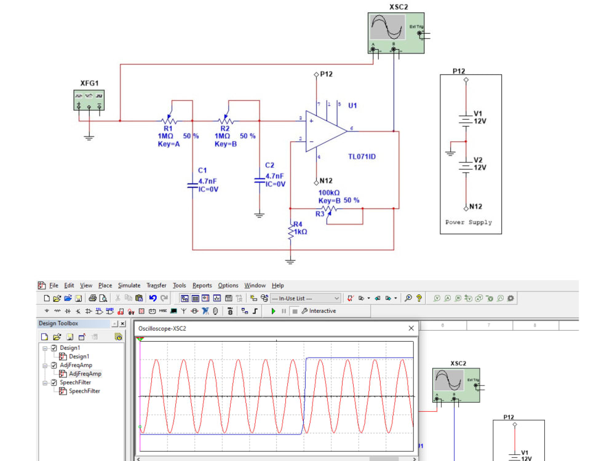Place a source component from toolbar
Image resolution: width=615 pixels, height=461 pixels.
click(47, 311)
